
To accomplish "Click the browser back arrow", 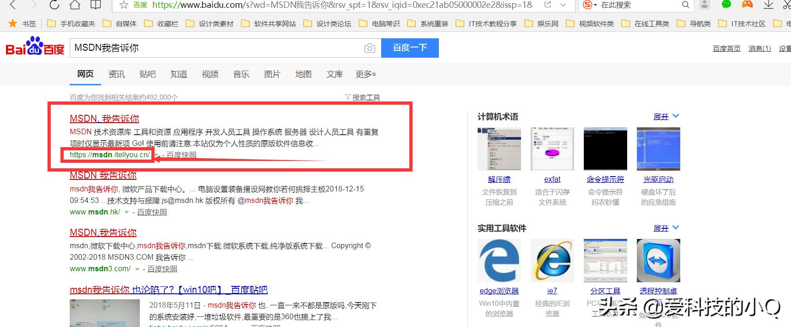I will tap(13, 5).
